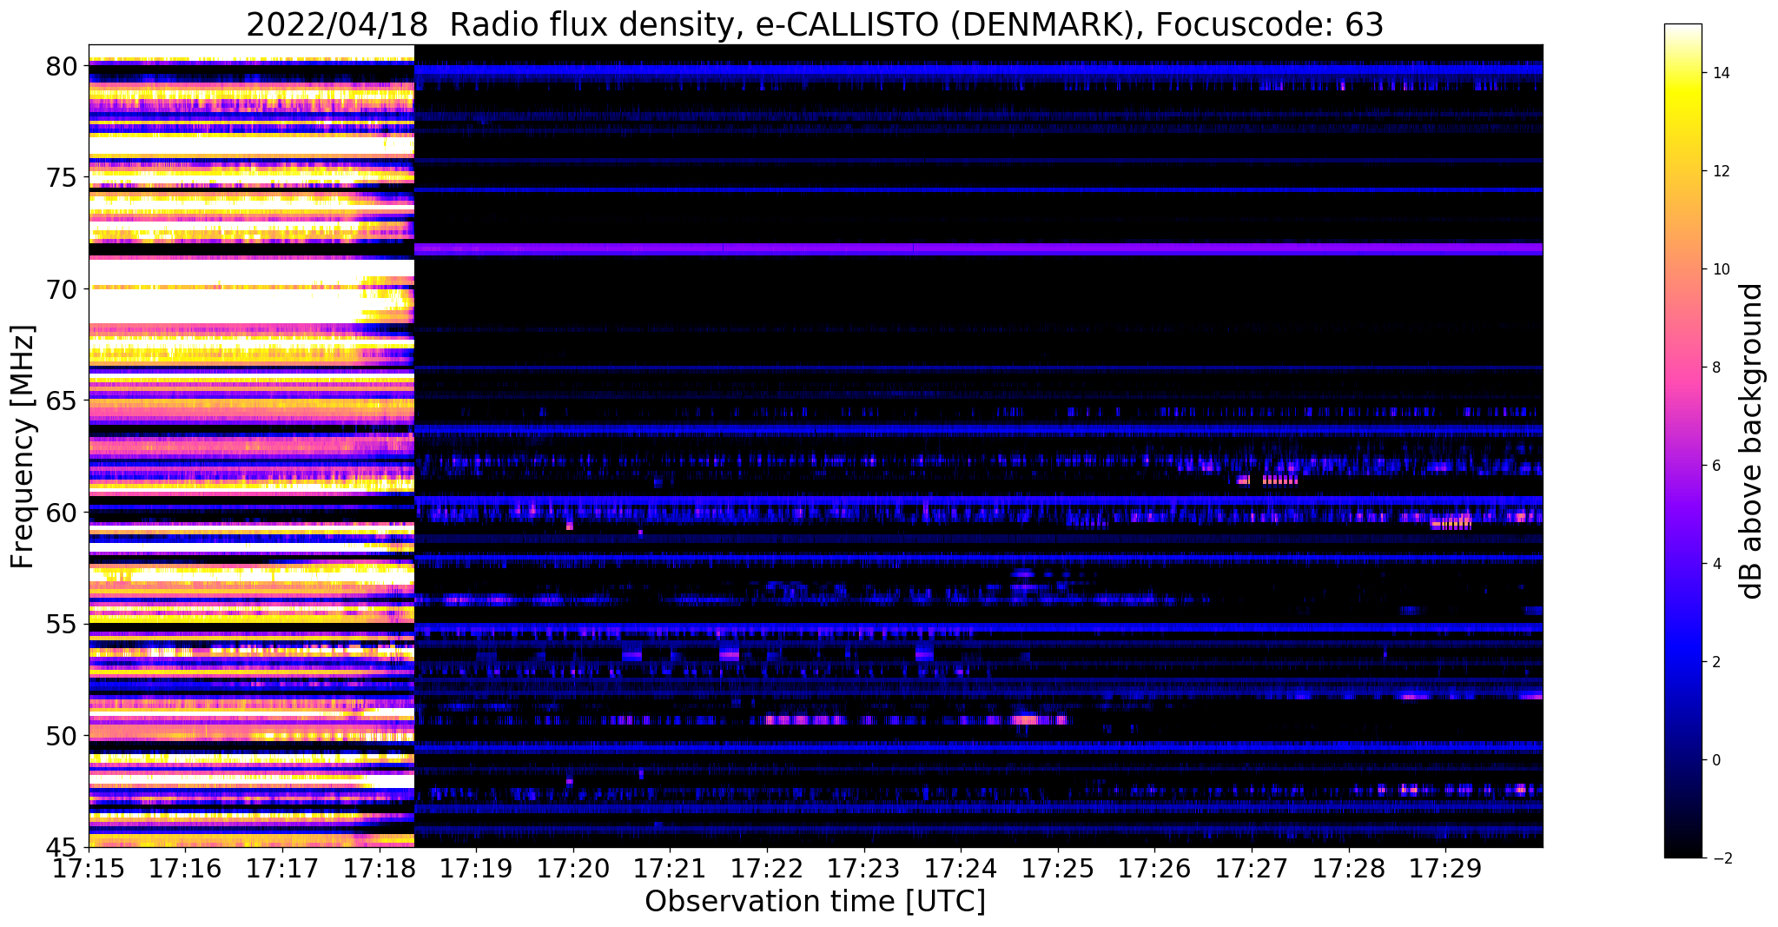Click the 'Observation time [UTC]' x-axis label
1778x927 pixels.
(815, 902)
